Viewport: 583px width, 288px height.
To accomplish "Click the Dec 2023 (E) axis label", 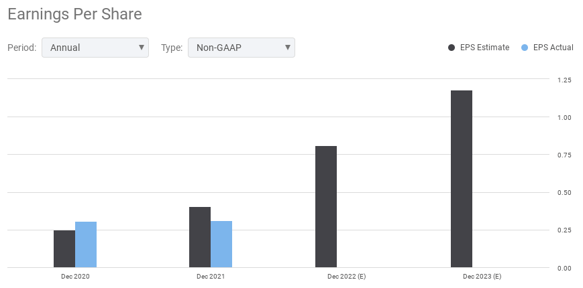I will (482, 276).
